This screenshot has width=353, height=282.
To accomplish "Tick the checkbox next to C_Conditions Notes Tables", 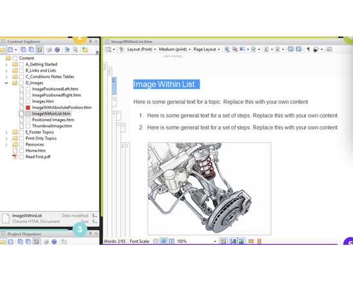I will click(21, 77).
